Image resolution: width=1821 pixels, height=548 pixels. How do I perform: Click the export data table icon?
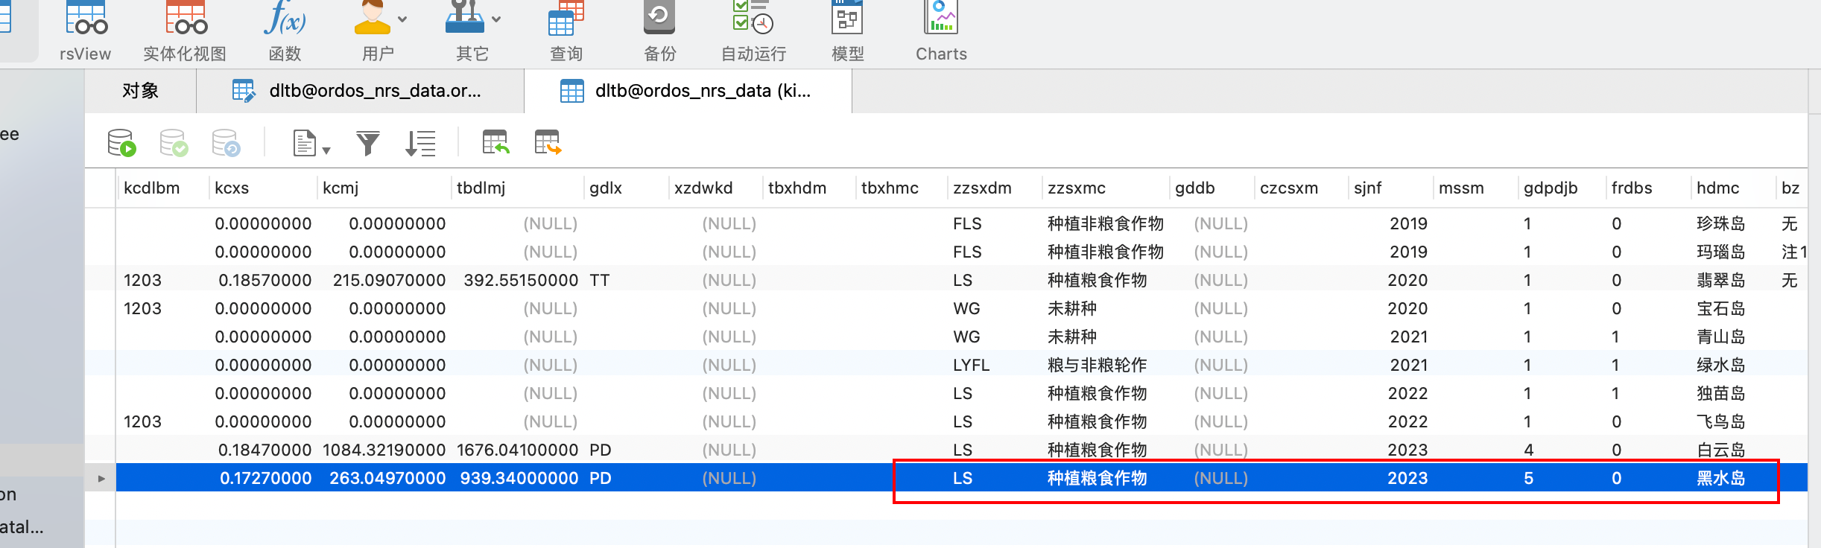(x=548, y=142)
